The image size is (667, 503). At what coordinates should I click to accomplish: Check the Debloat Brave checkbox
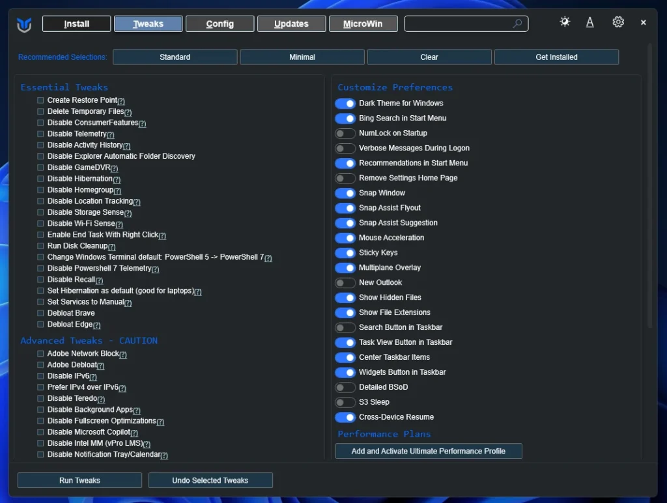click(40, 313)
